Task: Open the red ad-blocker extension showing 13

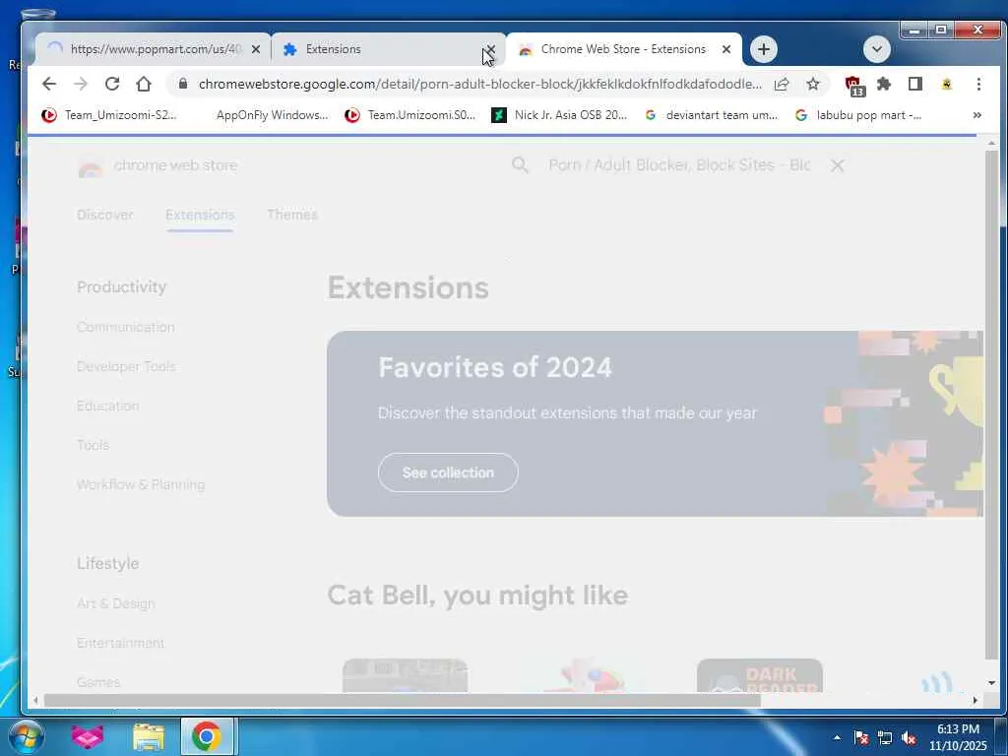Action: (x=854, y=85)
